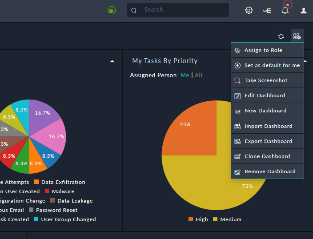Toggle the dashboard options menu icon
Viewport: 313px width, 239px height.
[297, 36]
